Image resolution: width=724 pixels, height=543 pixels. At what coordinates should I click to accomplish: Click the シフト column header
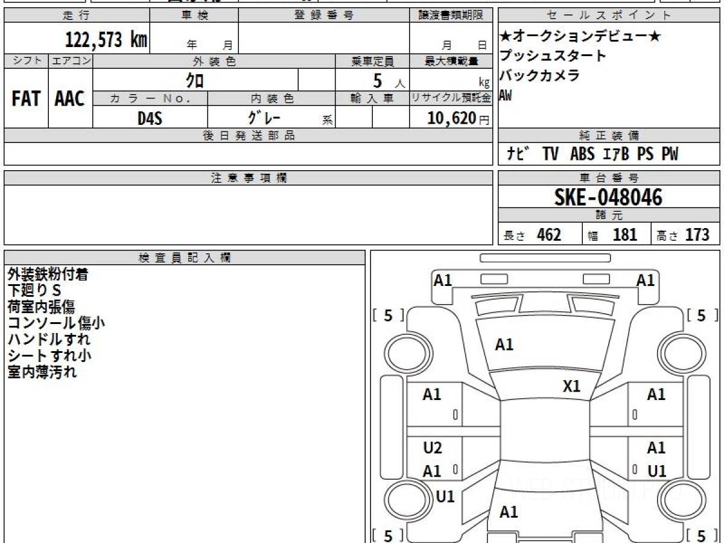pyautogui.click(x=26, y=61)
